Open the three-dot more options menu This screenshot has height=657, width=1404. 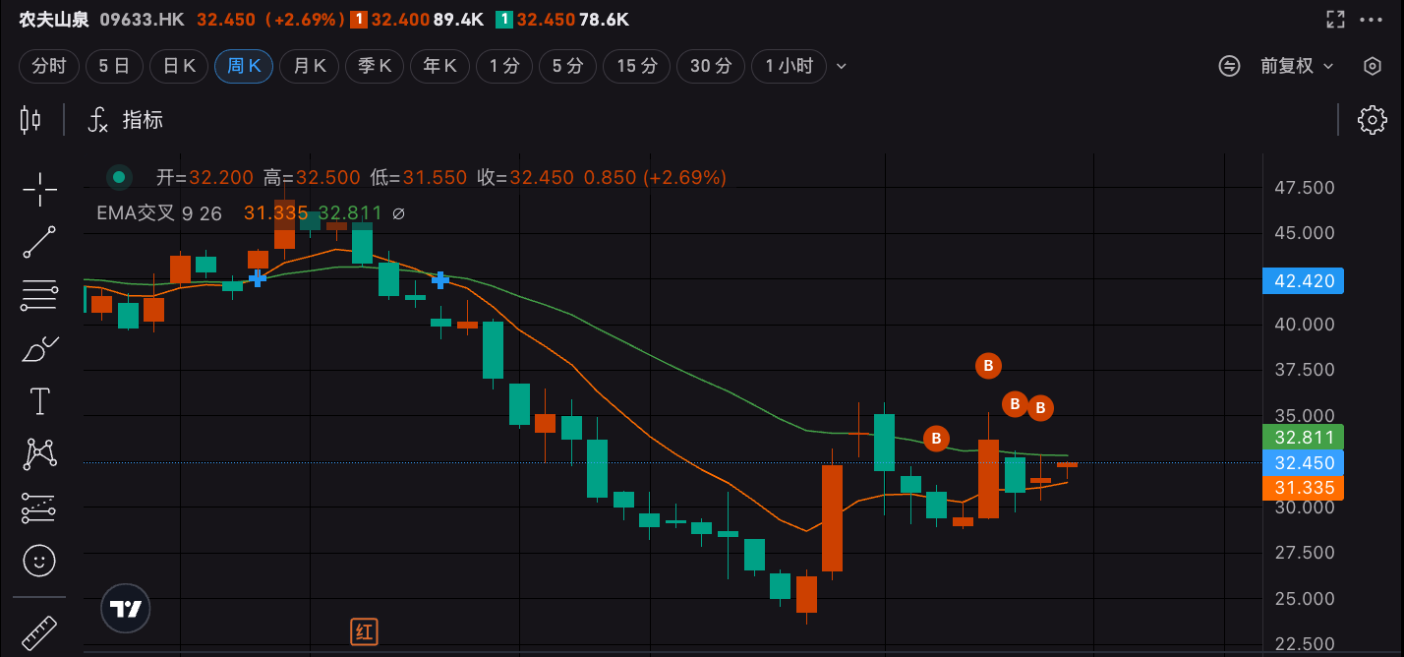(1371, 19)
